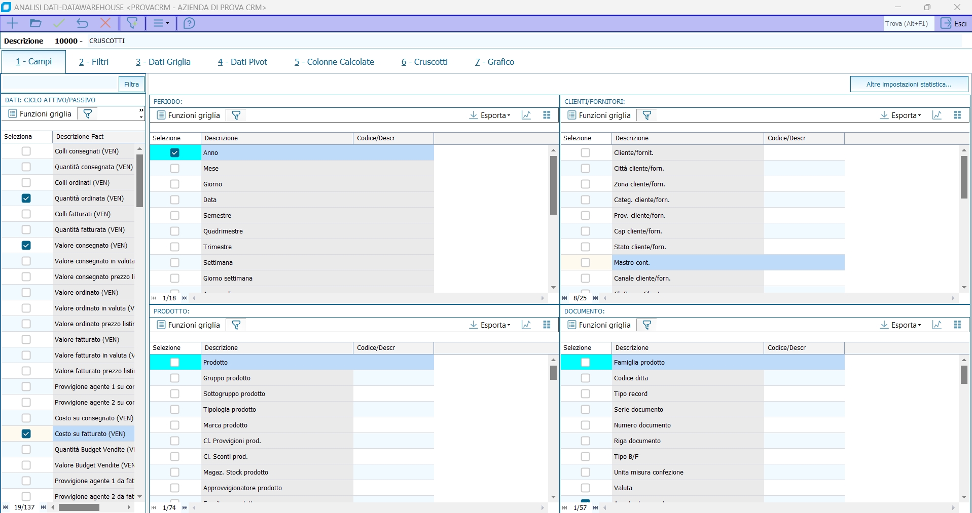The height and width of the screenshot is (513, 972).
Task: Click the red delete X icon
Action: 105,23
